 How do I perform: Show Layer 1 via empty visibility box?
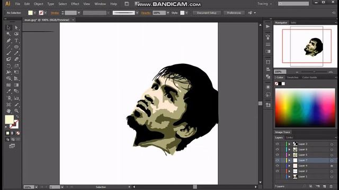tap(277, 176)
